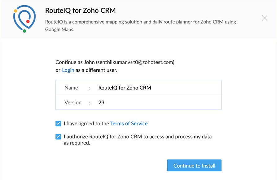
Task: Click the 'Google Maps' text in description
Action: [59, 30]
